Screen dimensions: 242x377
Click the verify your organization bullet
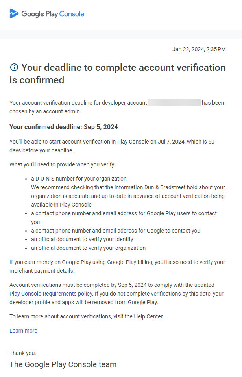click(x=89, y=248)
